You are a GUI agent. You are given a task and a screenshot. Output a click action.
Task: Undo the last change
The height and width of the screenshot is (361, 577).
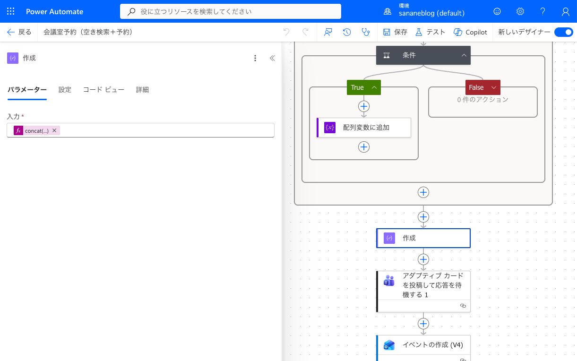[286, 32]
